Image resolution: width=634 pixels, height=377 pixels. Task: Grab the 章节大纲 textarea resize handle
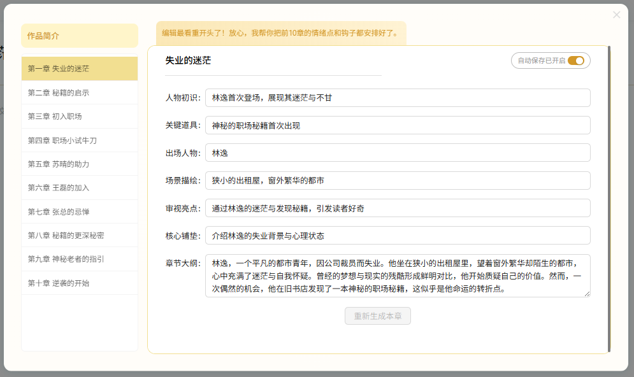587,294
